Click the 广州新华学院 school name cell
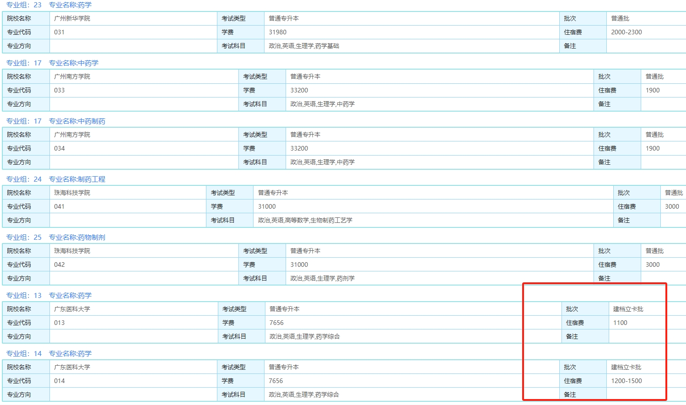 tap(72, 19)
